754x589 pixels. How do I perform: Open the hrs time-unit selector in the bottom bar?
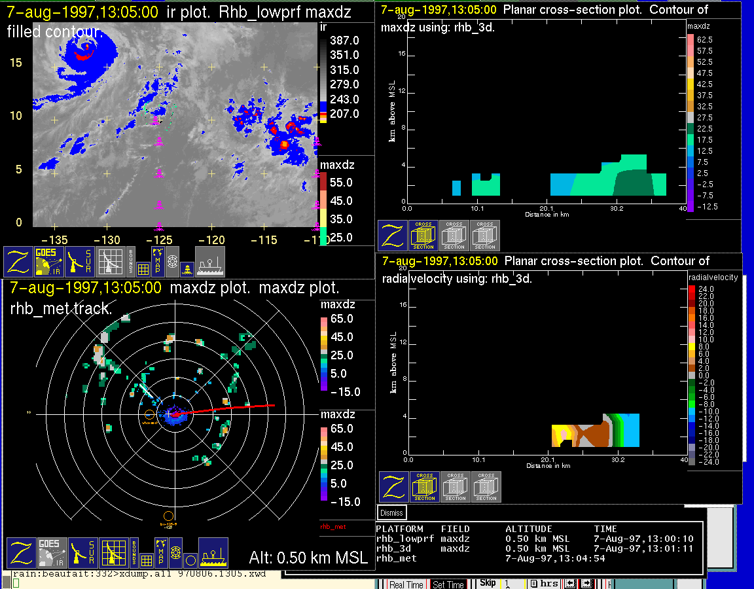click(x=544, y=584)
